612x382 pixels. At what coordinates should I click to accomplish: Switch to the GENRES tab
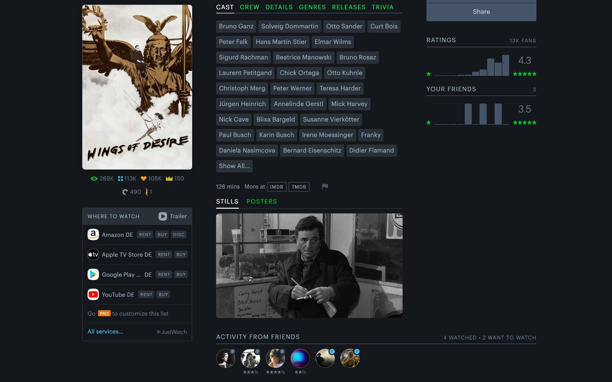312,7
